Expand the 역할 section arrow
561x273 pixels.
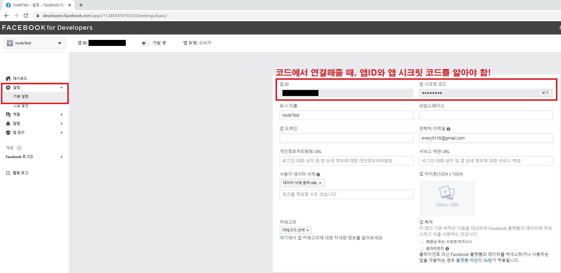pyautogui.click(x=62, y=115)
